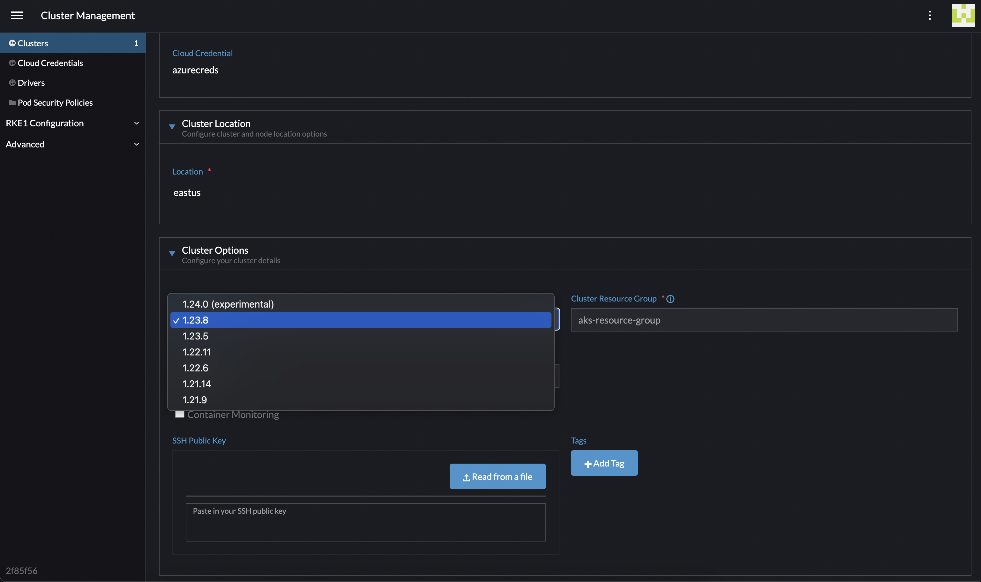Collapse the Cluster Location section
The height and width of the screenshot is (582, 981).
pyautogui.click(x=172, y=127)
